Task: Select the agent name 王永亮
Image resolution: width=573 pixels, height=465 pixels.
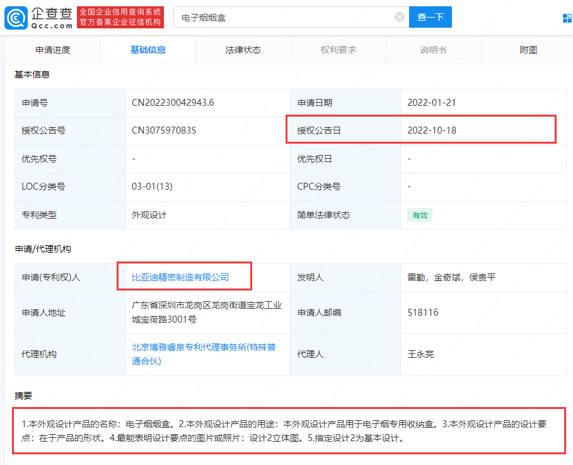Action: [x=420, y=354]
